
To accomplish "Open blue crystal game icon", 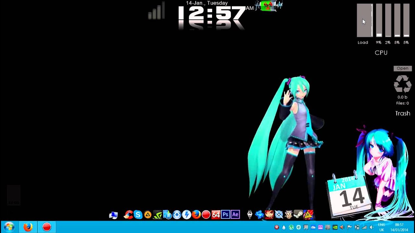I will pos(259,215).
